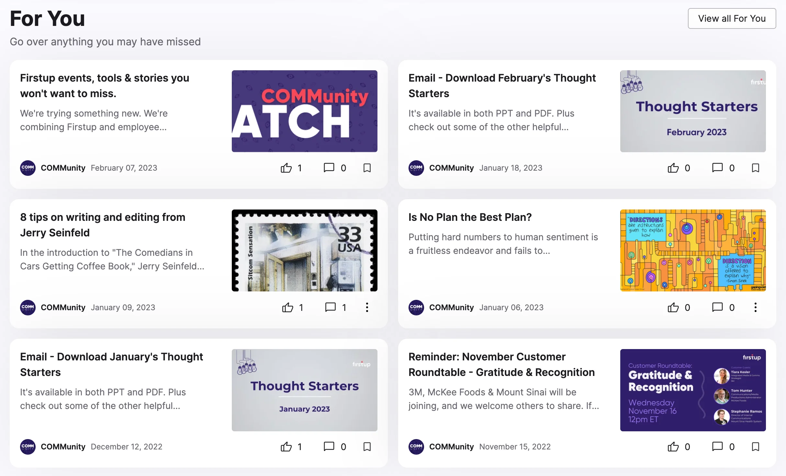Open comments on Jerry Seinfeld tips post

click(x=330, y=307)
